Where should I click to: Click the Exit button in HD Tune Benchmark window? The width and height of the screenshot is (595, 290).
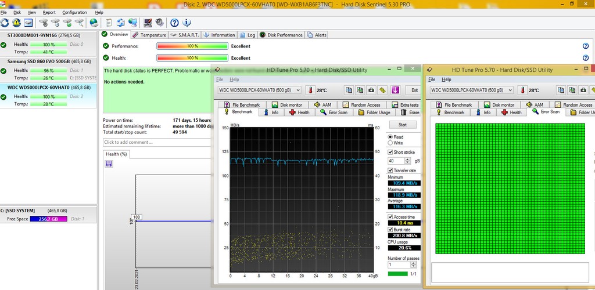pyautogui.click(x=414, y=90)
